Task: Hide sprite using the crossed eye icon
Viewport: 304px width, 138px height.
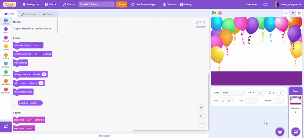Action: tap(230, 101)
